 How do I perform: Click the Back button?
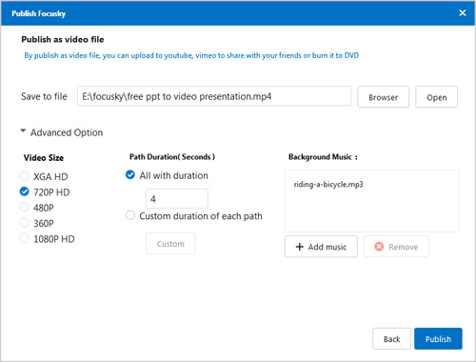(391, 339)
